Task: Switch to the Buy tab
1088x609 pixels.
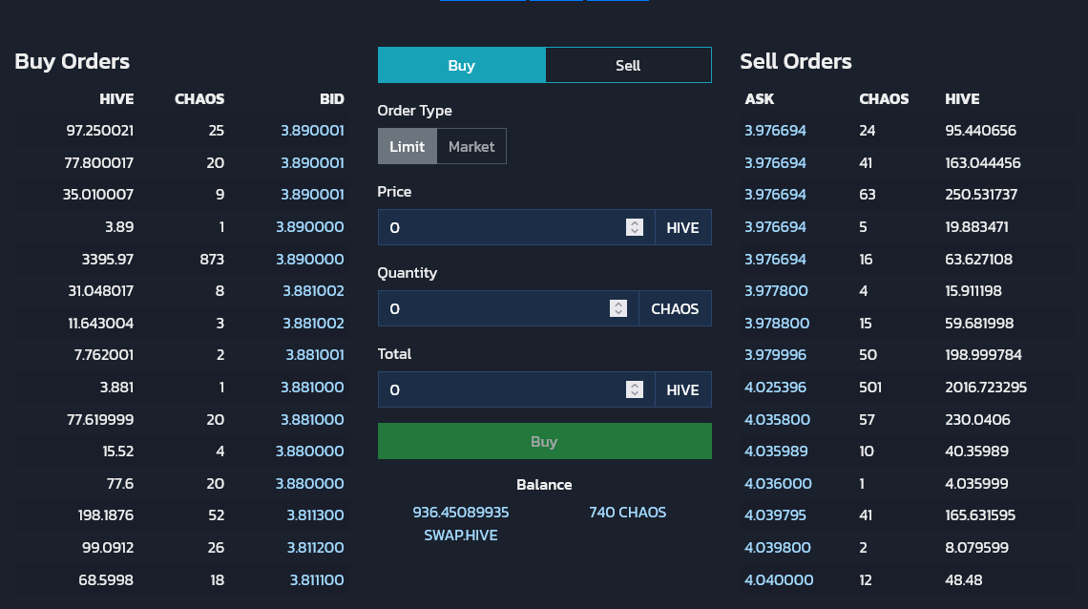Action: pos(461,65)
